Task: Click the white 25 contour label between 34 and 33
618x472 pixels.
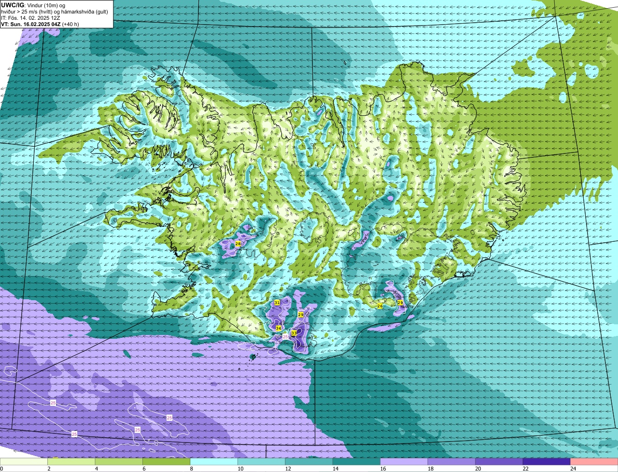Action: pos(285,336)
